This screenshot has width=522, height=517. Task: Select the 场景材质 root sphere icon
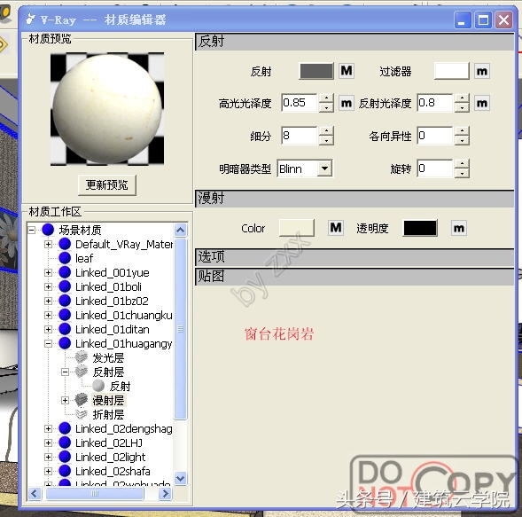pyautogui.click(x=48, y=230)
